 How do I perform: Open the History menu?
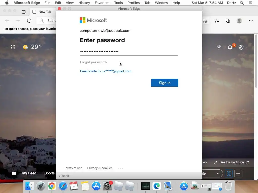click(84, 3)
